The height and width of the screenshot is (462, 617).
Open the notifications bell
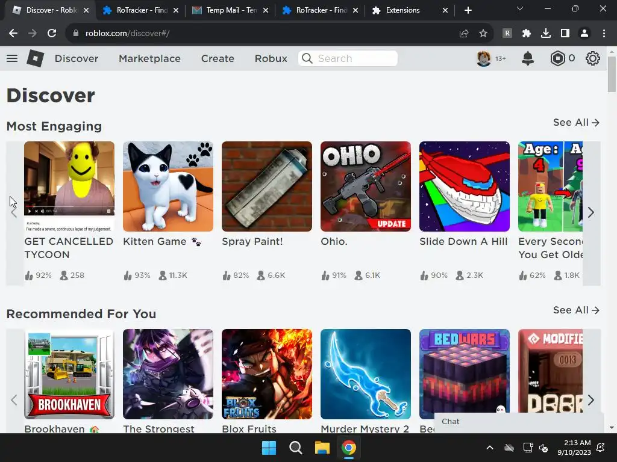(x=528, y=58)
